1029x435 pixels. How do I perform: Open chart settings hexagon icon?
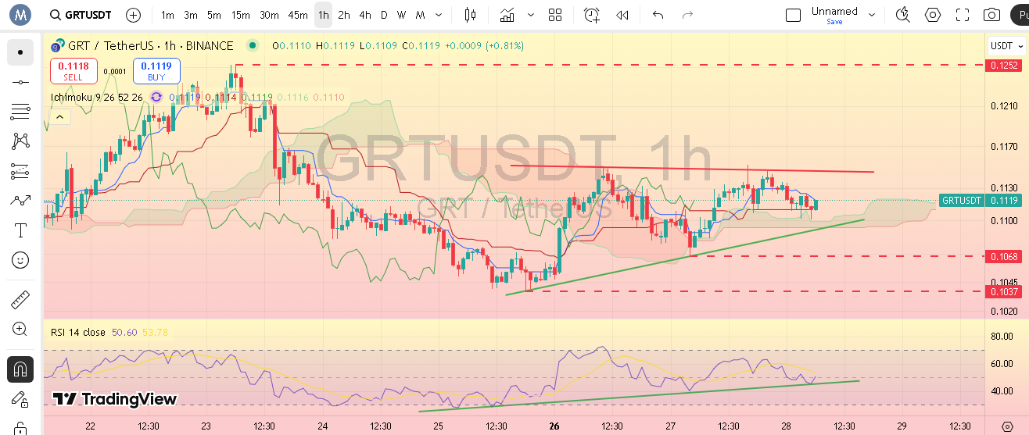(932, 15)
